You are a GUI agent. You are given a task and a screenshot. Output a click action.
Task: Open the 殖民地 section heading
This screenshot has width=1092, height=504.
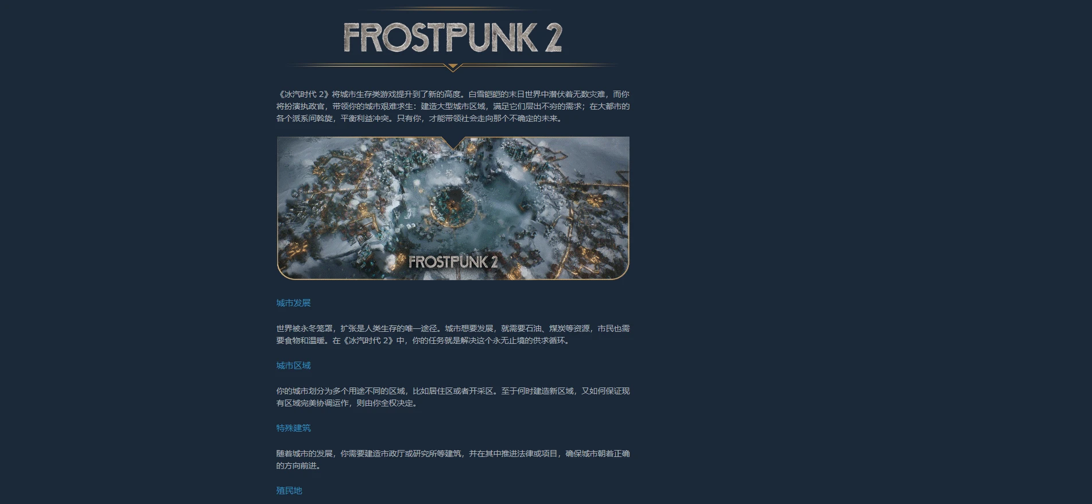tap(289, 491)
